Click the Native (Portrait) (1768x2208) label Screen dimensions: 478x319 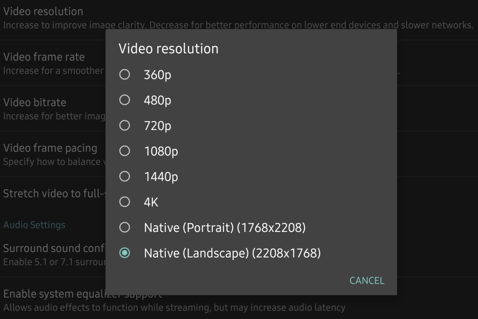point(225,228)
